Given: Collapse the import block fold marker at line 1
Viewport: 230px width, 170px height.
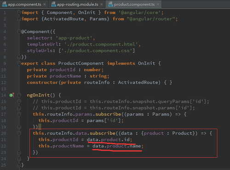Looking at the screenshot, I should click(x=19, y=12).
